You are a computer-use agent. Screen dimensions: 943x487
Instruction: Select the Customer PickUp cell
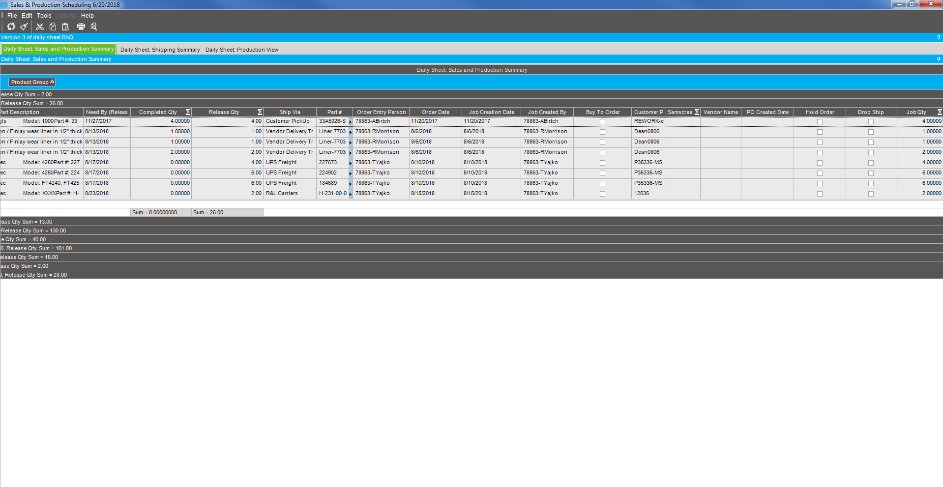(x=290, y=121)
